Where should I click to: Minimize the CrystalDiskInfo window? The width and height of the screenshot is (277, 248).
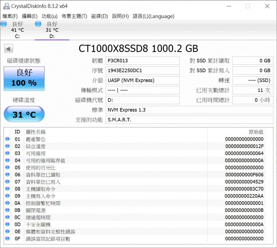coord(229,6)
